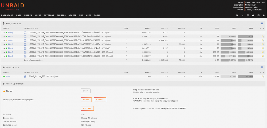
Task: Browse Disk 3 contents via View icon
Action: click(x=263, y=44)
